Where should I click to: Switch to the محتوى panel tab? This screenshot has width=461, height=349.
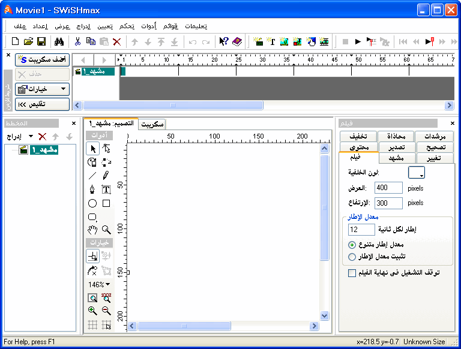click(359, 147)
